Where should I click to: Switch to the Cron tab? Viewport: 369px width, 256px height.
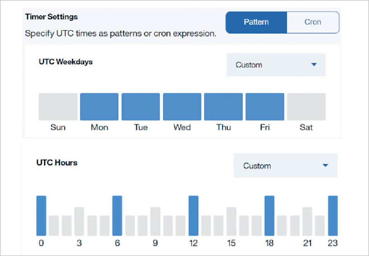312,22
